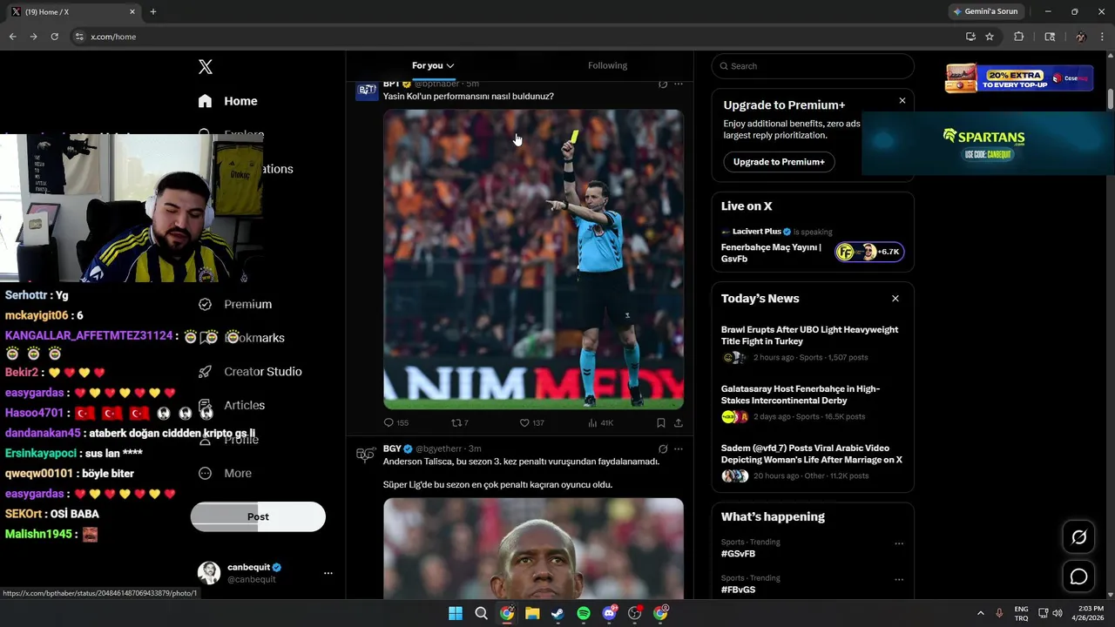Open the Anderson Talisca photo
The height and width of the screenshot is (627, 1115).
pos(533,548)
